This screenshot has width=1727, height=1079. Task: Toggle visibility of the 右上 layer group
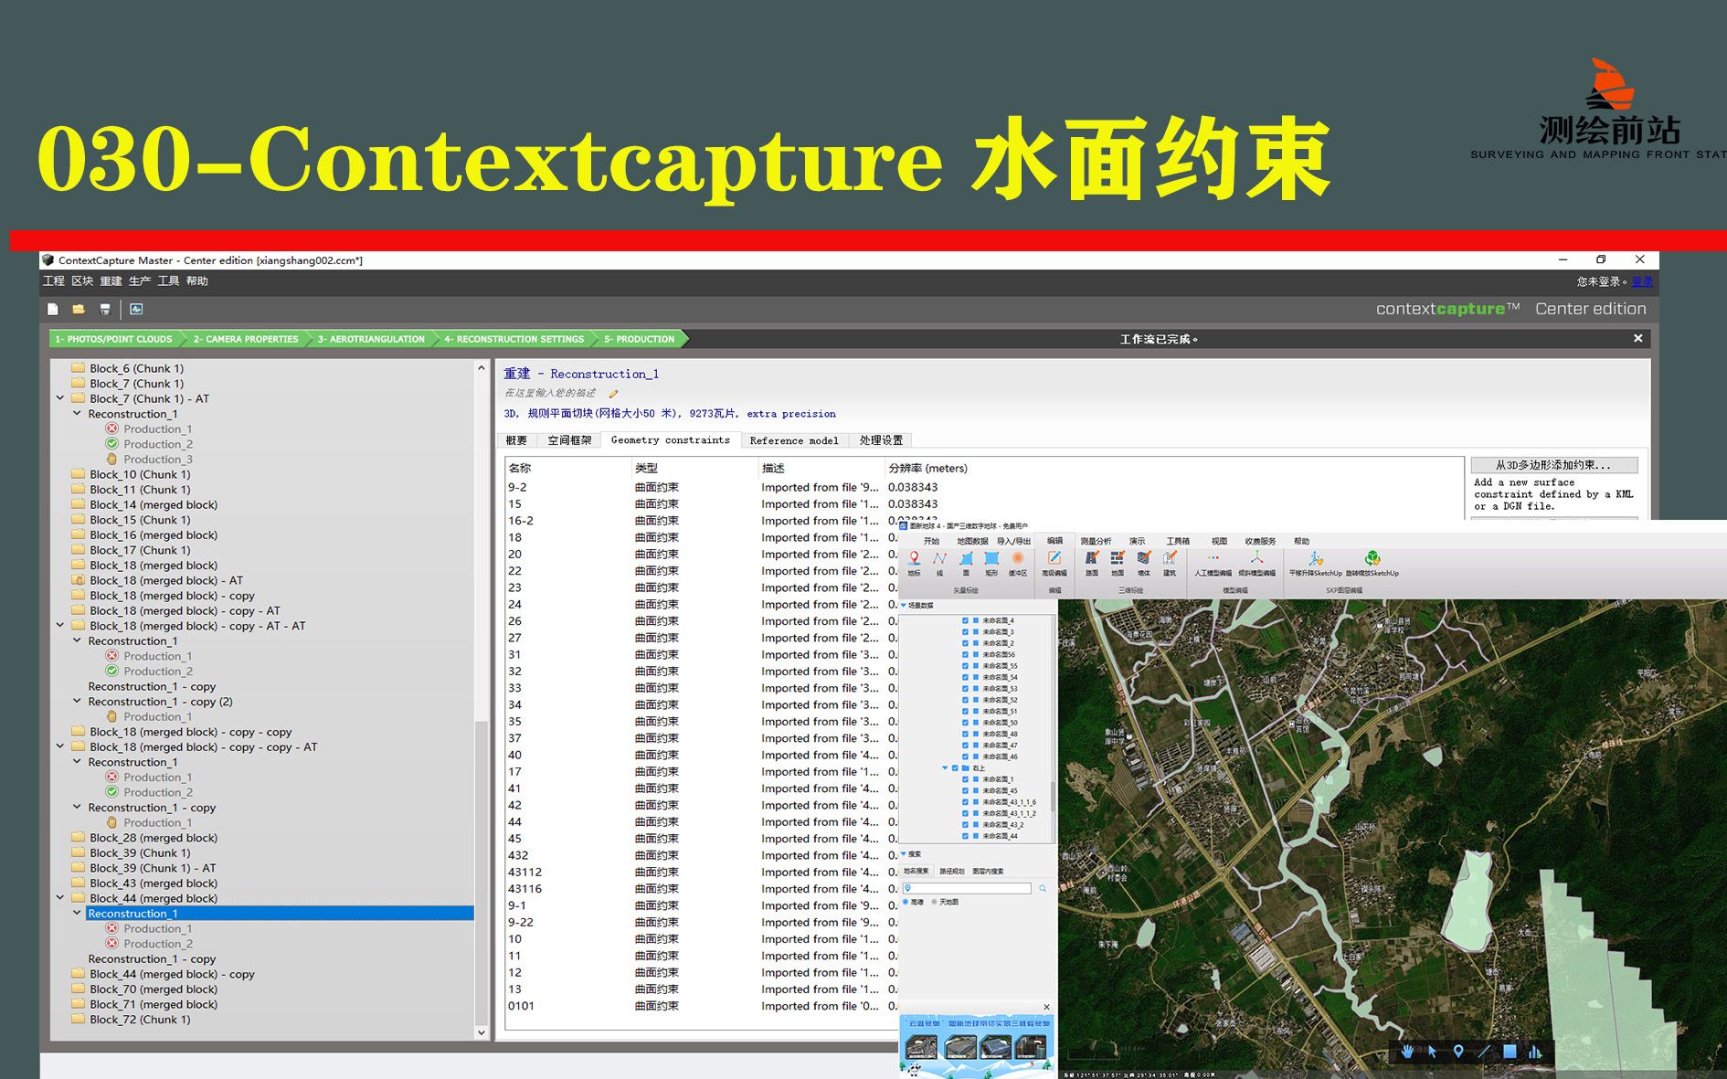click(954, 767)
